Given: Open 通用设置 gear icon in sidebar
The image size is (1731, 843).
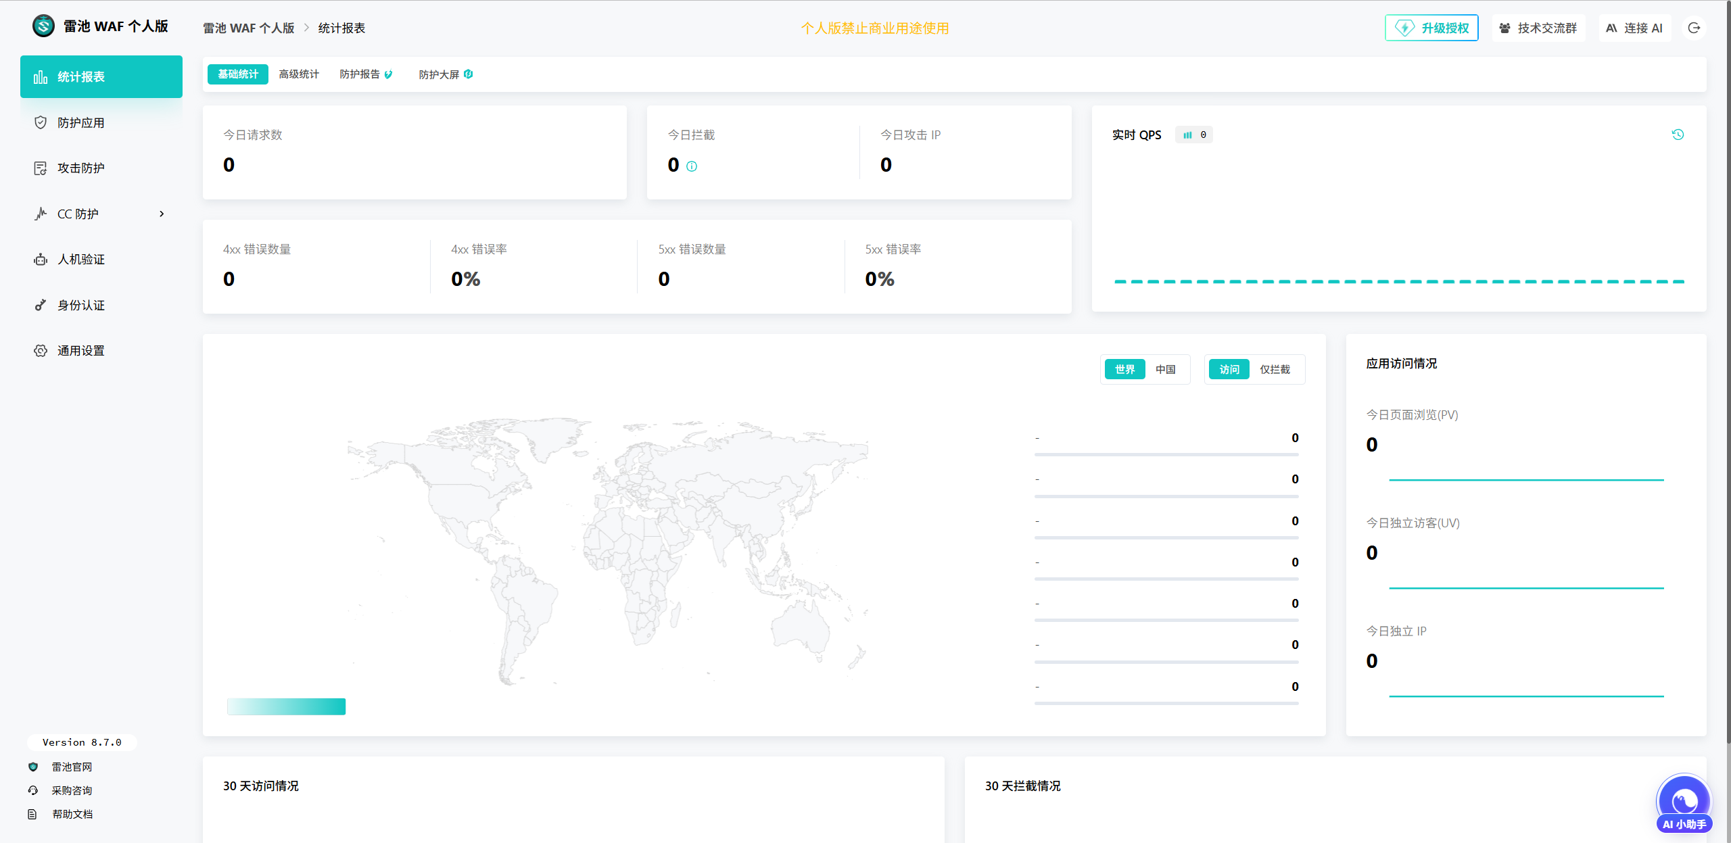Looking at the screenshot, I should tap(41, 350).
